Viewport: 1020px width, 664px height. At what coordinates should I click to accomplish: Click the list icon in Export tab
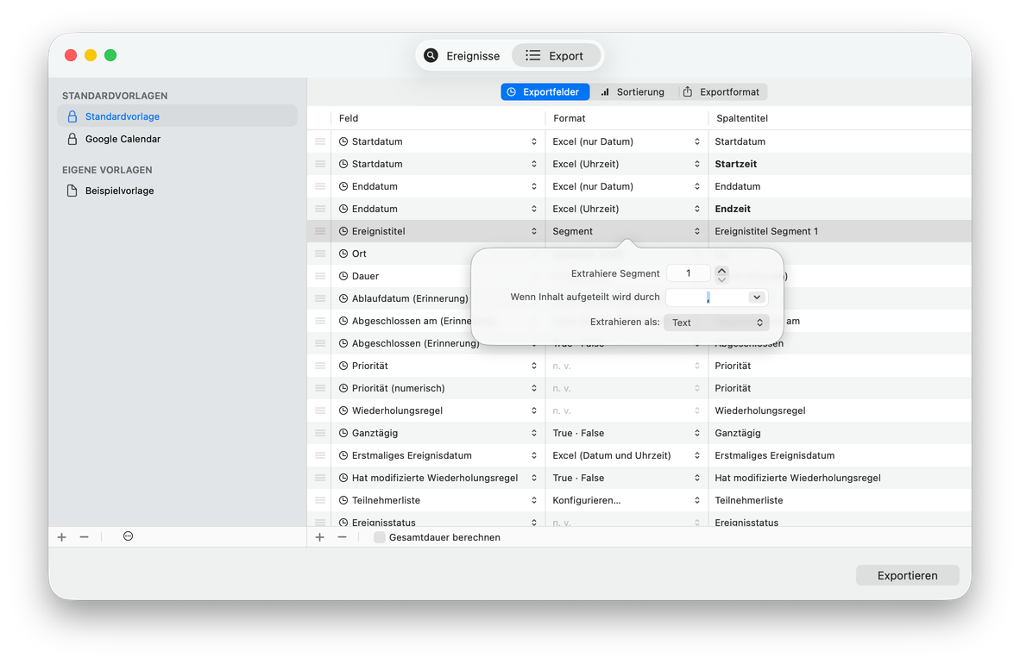pos(532,55)
